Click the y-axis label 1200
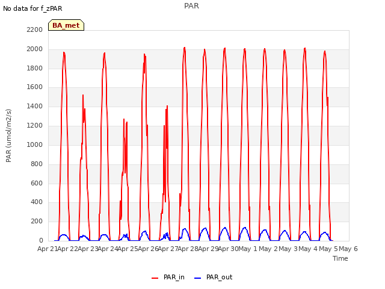Image resolution: width=385 pixels, height=289 pixels. 35,125
